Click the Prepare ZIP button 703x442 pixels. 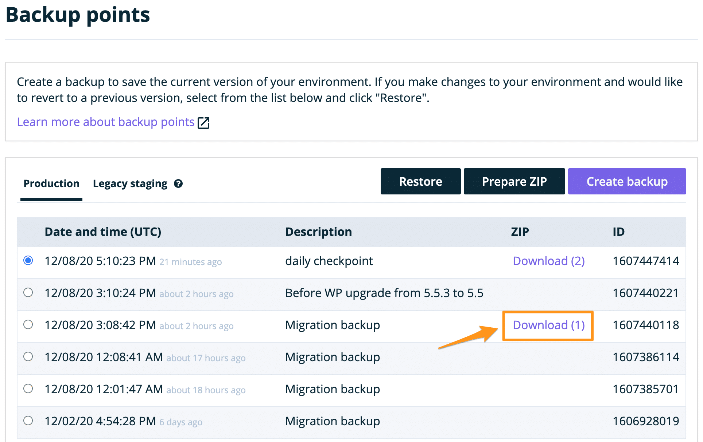pos(514,181)
